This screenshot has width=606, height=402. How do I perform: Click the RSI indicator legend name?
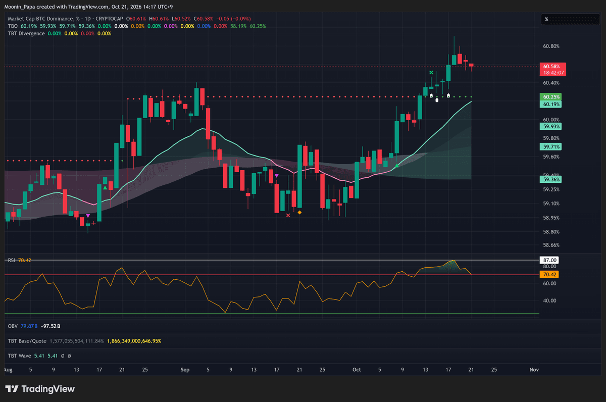tap(11, 260)
